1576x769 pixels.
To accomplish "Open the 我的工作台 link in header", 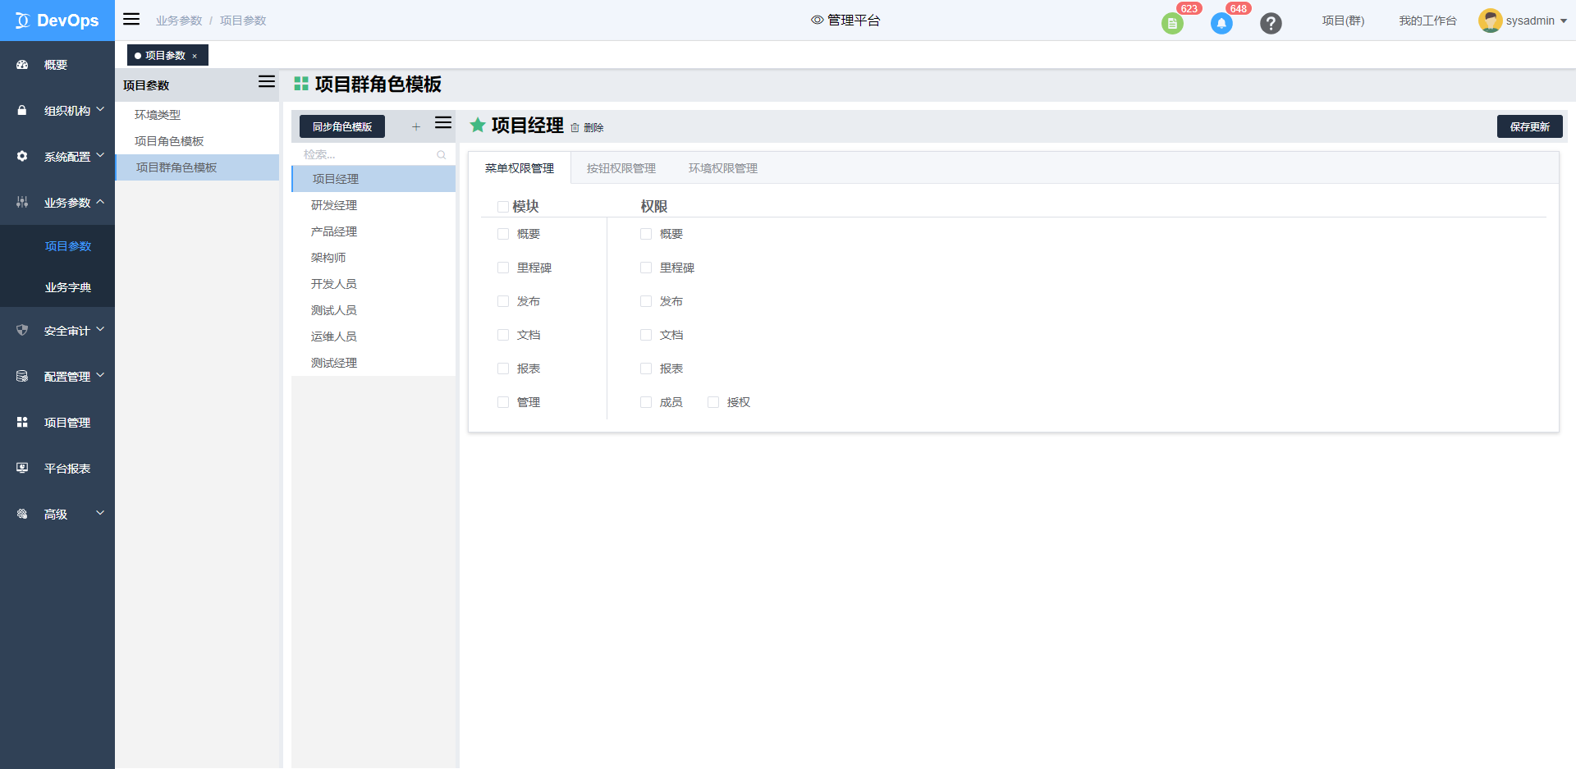I will point(1427,21).
